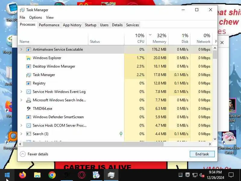The image size is (241, 181).
Task: Open the File menu
Action: pos(22,17)
